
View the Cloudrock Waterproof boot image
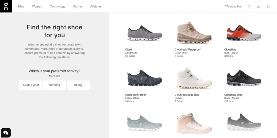pos(194,33)
